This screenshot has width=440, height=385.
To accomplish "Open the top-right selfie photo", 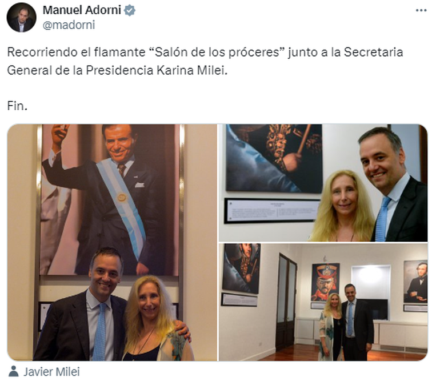I will [x=323, y=183].
